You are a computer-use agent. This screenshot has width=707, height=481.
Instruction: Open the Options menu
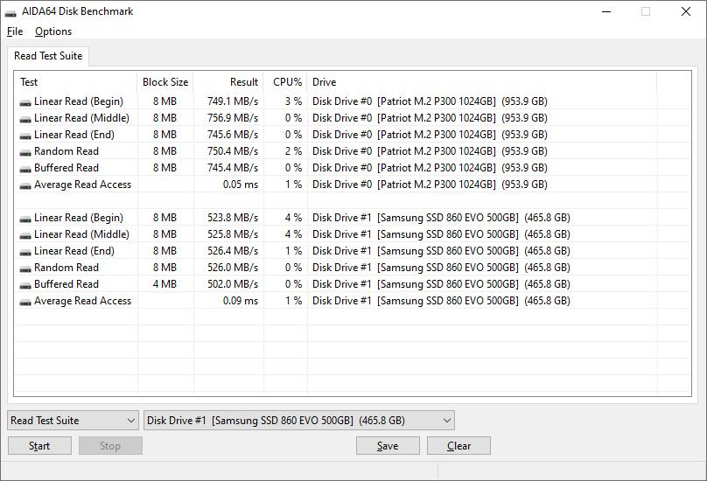tap(53, 31)
